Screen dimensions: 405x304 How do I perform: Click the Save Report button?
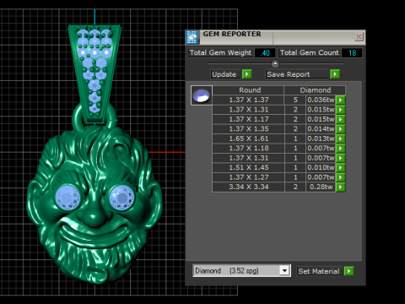point(297,74)
